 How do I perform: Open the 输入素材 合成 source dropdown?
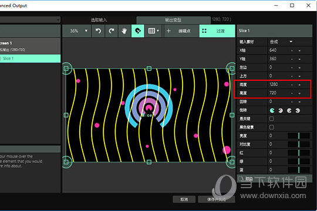(x=281, y=42)
